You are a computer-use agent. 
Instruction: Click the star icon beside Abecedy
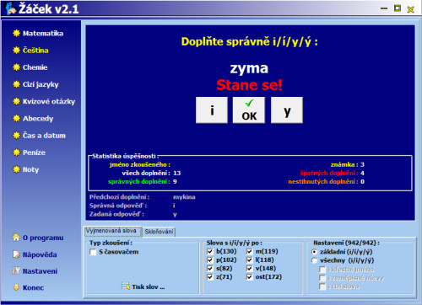tap(16, 119)
